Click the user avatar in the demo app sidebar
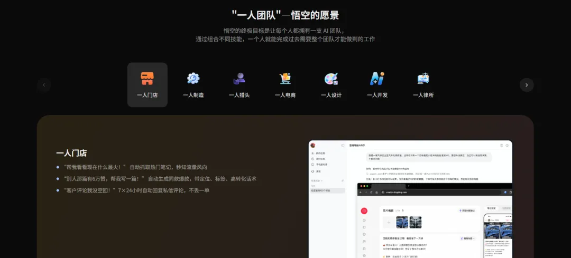The height and width of the screenshot is (258, 571). point(313,145)
